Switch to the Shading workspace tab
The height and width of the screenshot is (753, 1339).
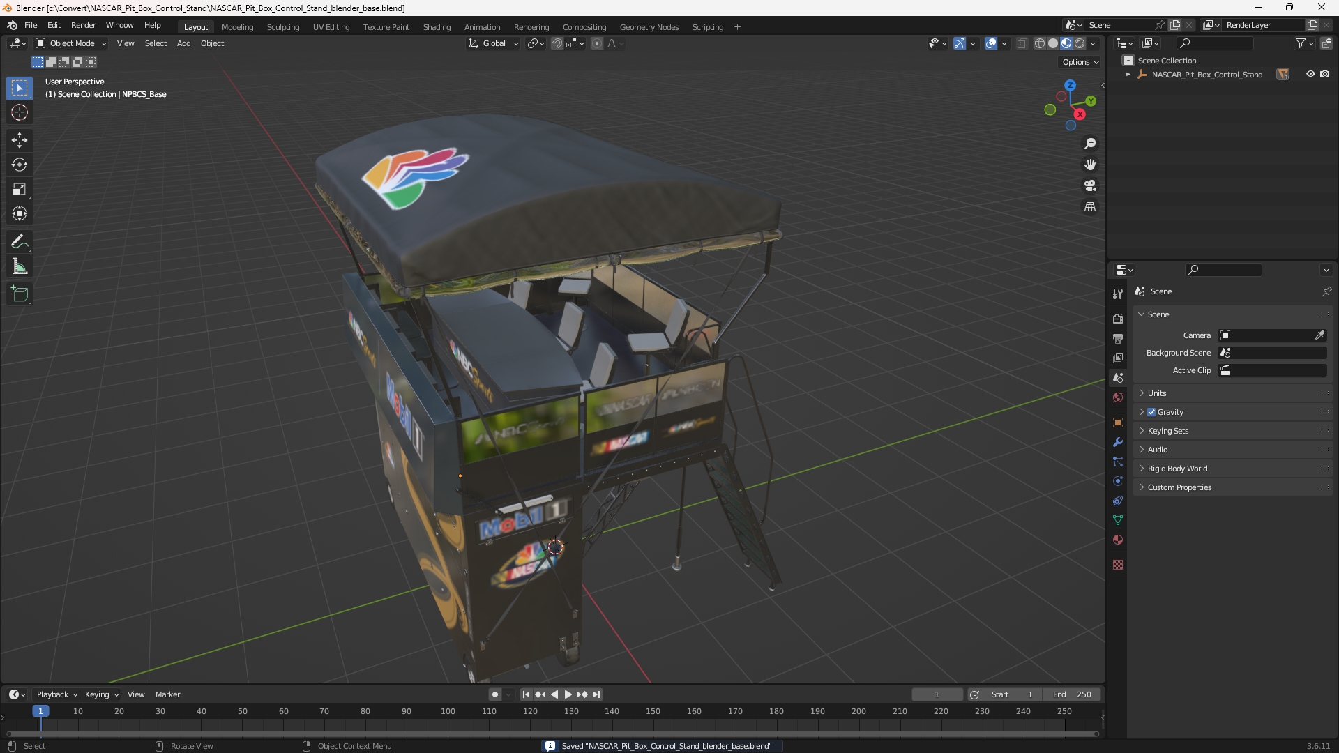[x=437, y=27]
